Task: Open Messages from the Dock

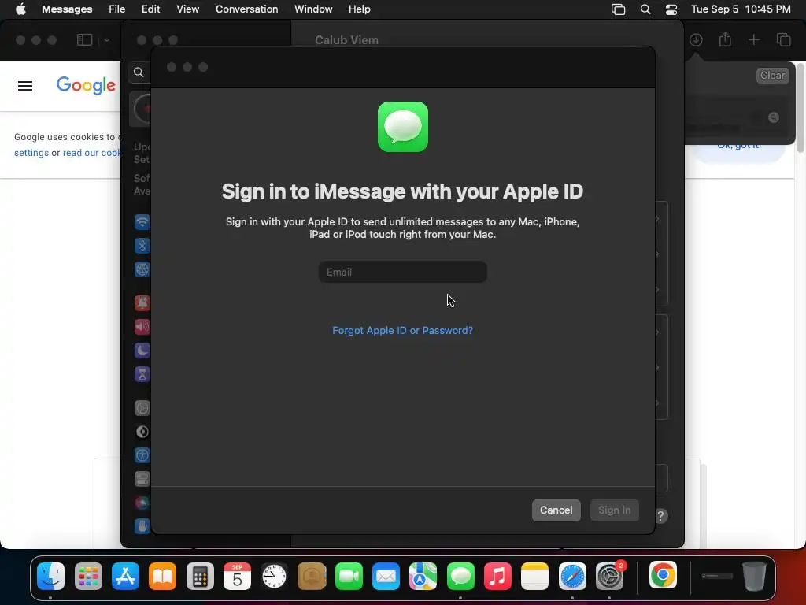Action: (460, 576)
